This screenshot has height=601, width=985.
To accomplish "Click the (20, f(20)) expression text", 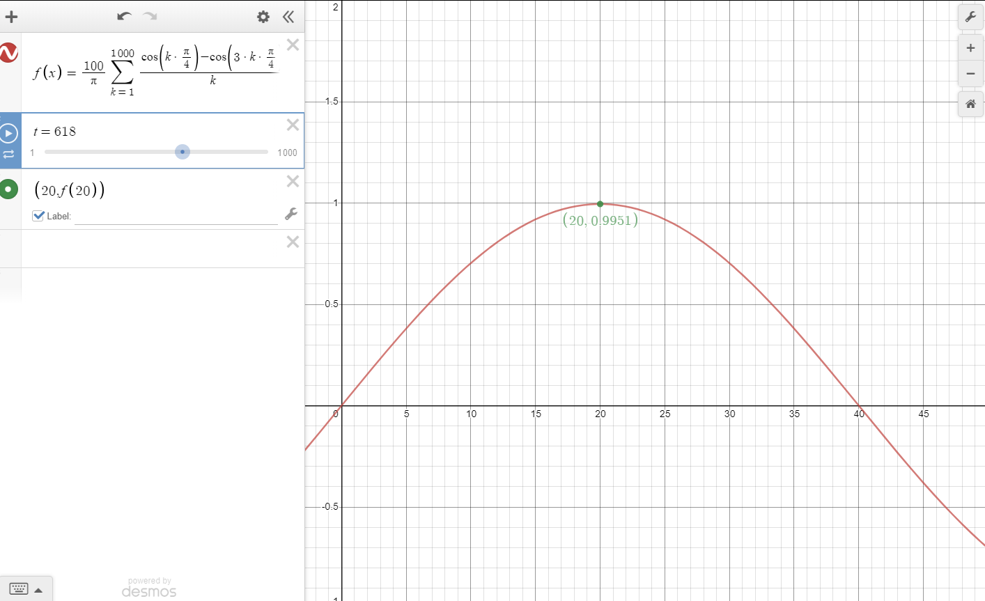I will coord(69,190).
